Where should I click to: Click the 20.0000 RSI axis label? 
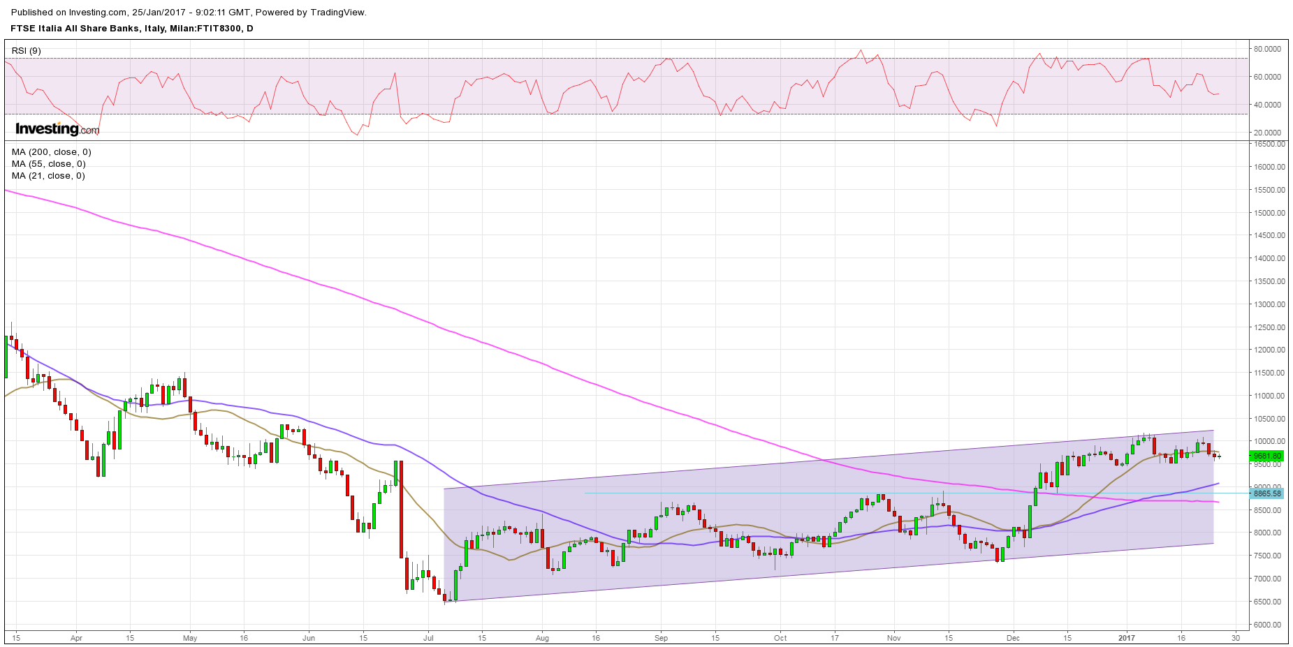pyautogui.click(x=1267, y=133)
